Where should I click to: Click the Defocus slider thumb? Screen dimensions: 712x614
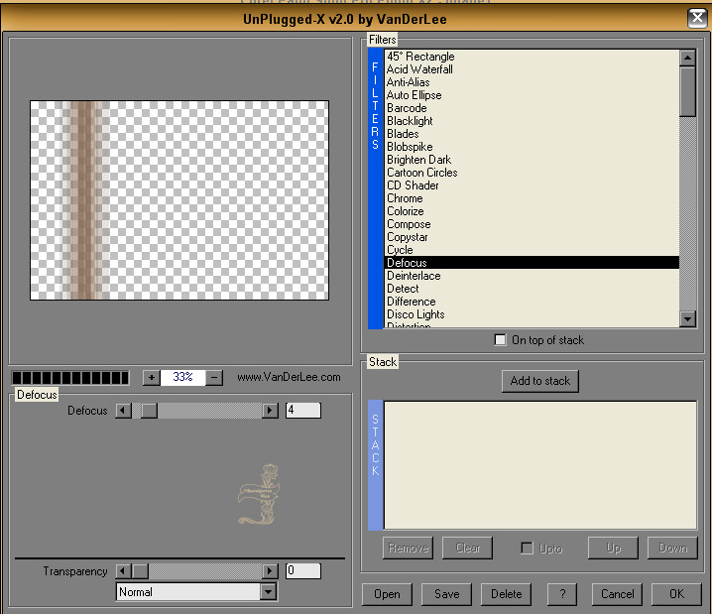(x=149, y=411)
